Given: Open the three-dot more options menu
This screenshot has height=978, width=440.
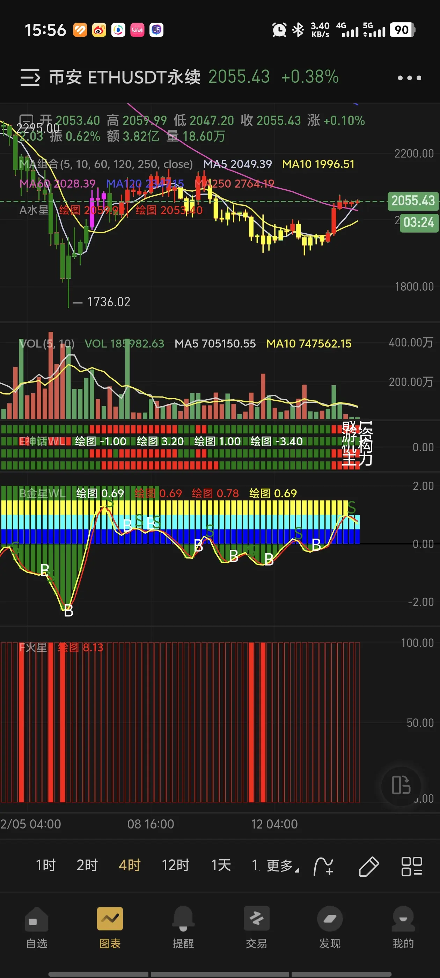Looking at the screenshot, I should pyautogui.click(x=409, y=78).
